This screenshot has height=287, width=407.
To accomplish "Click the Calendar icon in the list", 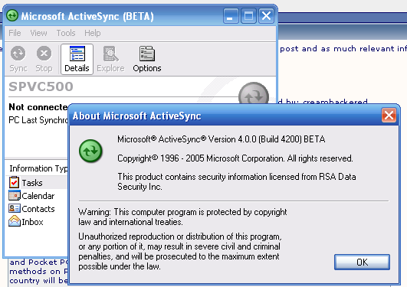I will (x=15, y=195).
